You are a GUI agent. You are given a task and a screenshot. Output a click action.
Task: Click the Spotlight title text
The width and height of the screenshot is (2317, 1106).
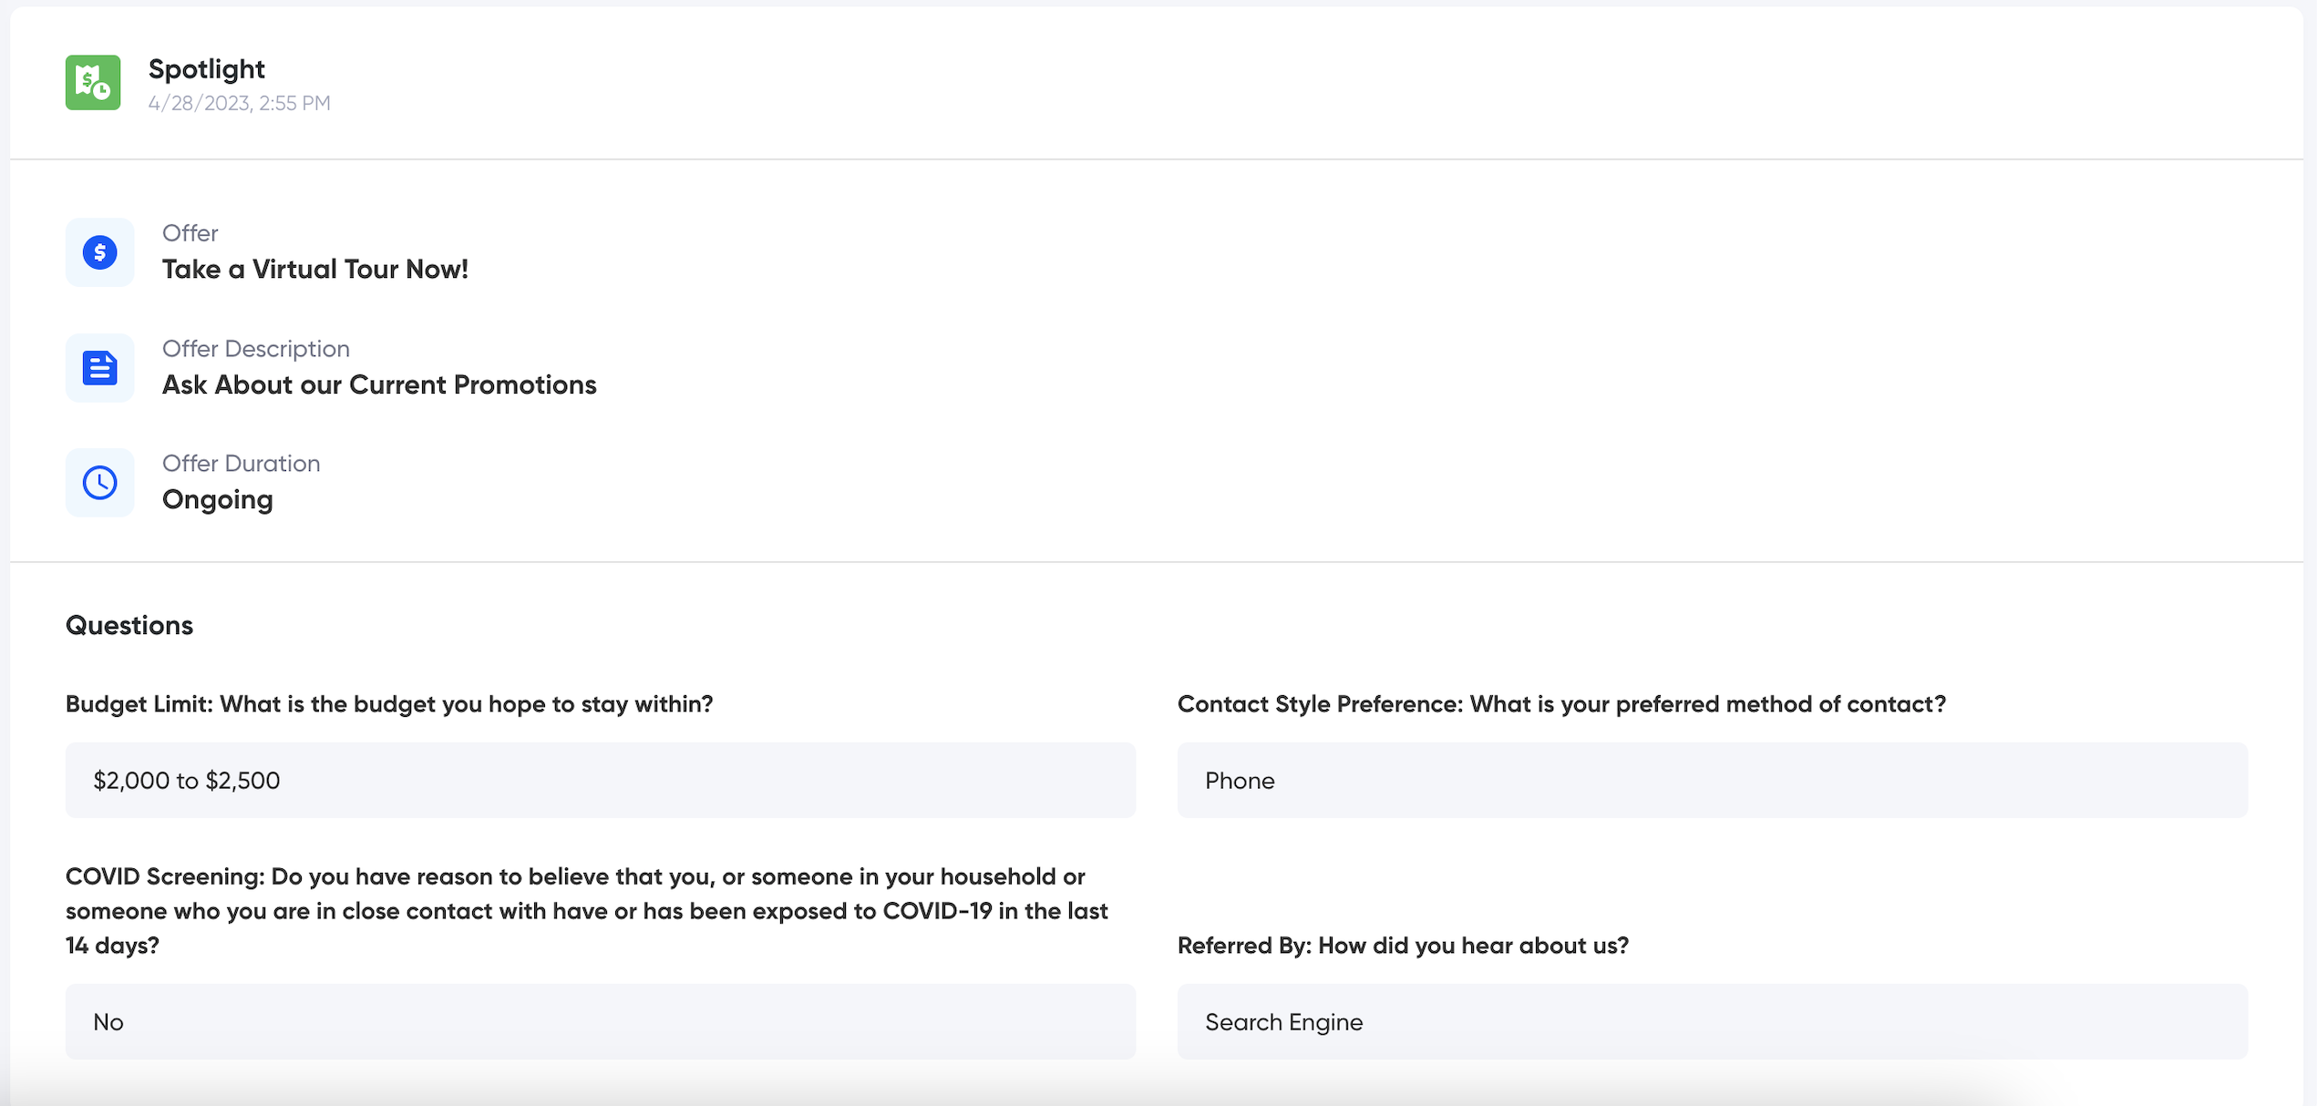click(207, 69)
